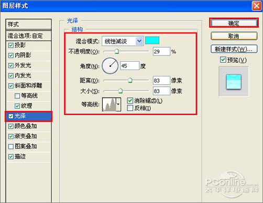The width and height of the screenshot is (263, 203).
Task: Click the angle degree input field
Action: tap(130, 66)
